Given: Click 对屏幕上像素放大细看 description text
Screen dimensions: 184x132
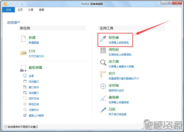Looking at the screenshot, I should (121, 66).
